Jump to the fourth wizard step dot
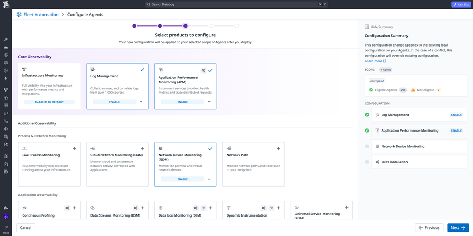 click(211, 26)
